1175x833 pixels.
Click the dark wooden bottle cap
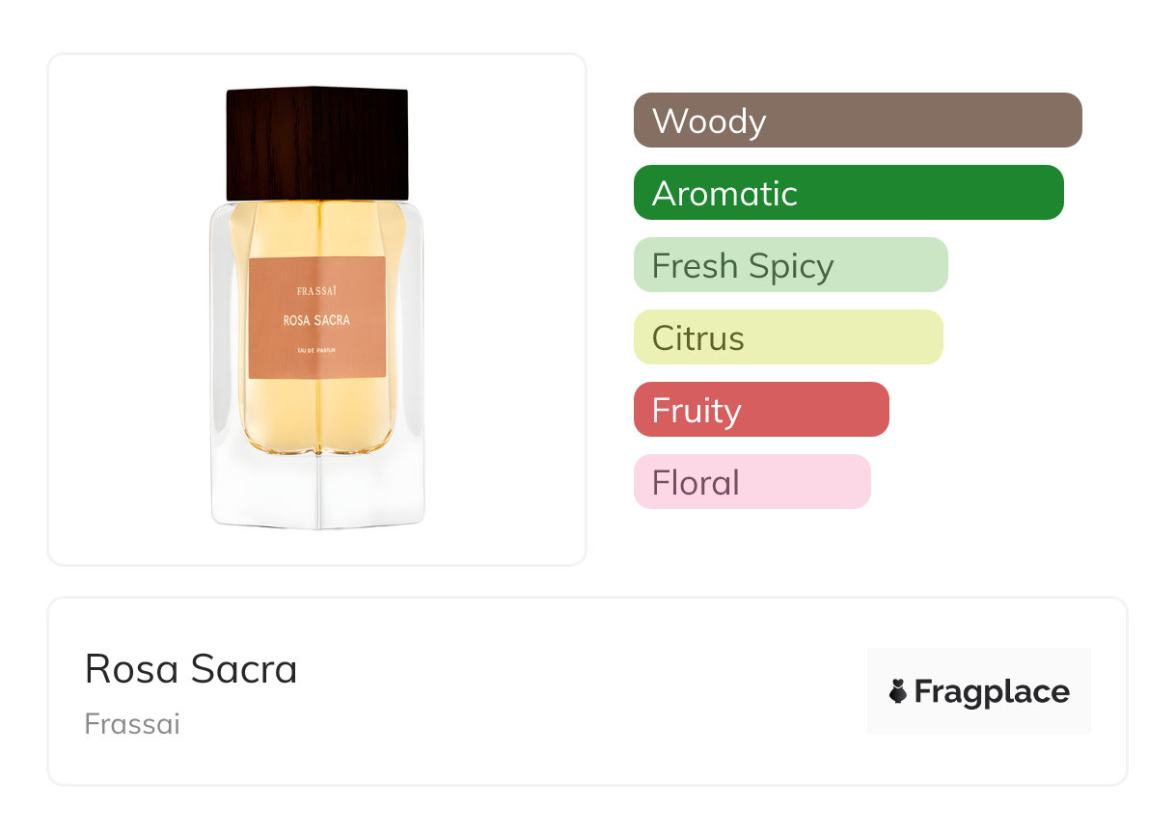point(316,143)
